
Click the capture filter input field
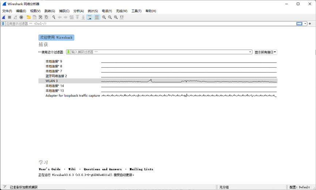[x=159, y=52]
